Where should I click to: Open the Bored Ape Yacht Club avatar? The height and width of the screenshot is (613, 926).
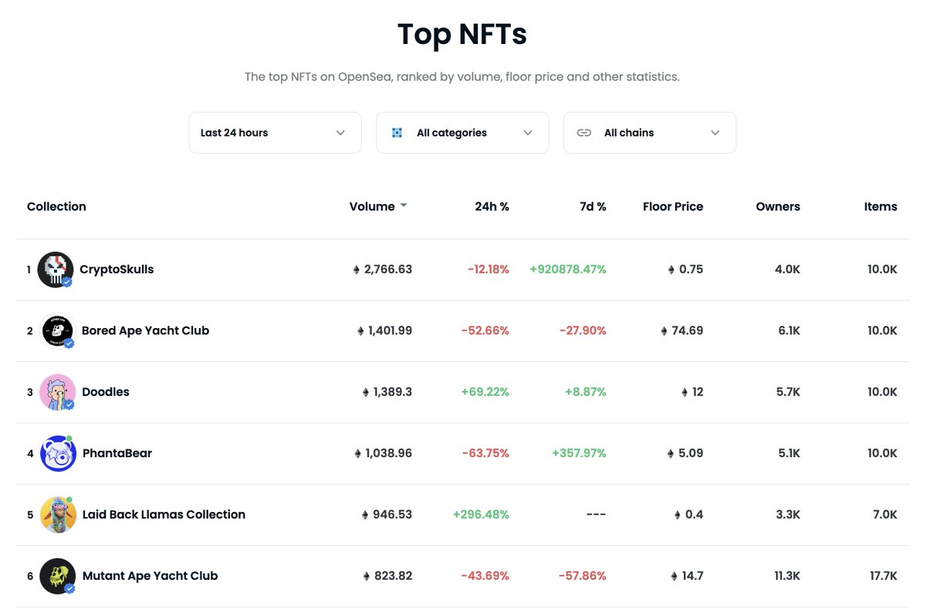[57, 330]
